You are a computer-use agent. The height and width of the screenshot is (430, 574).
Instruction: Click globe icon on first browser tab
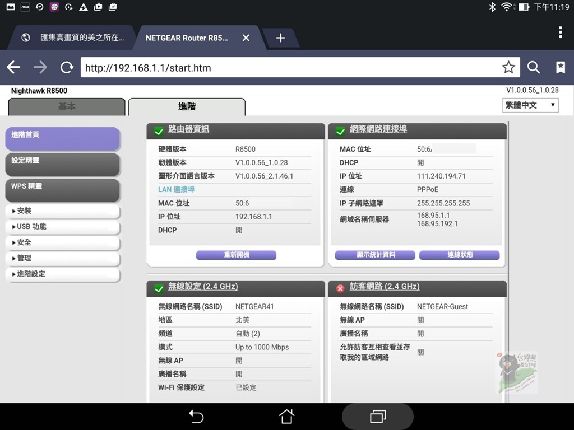[26, 38]
